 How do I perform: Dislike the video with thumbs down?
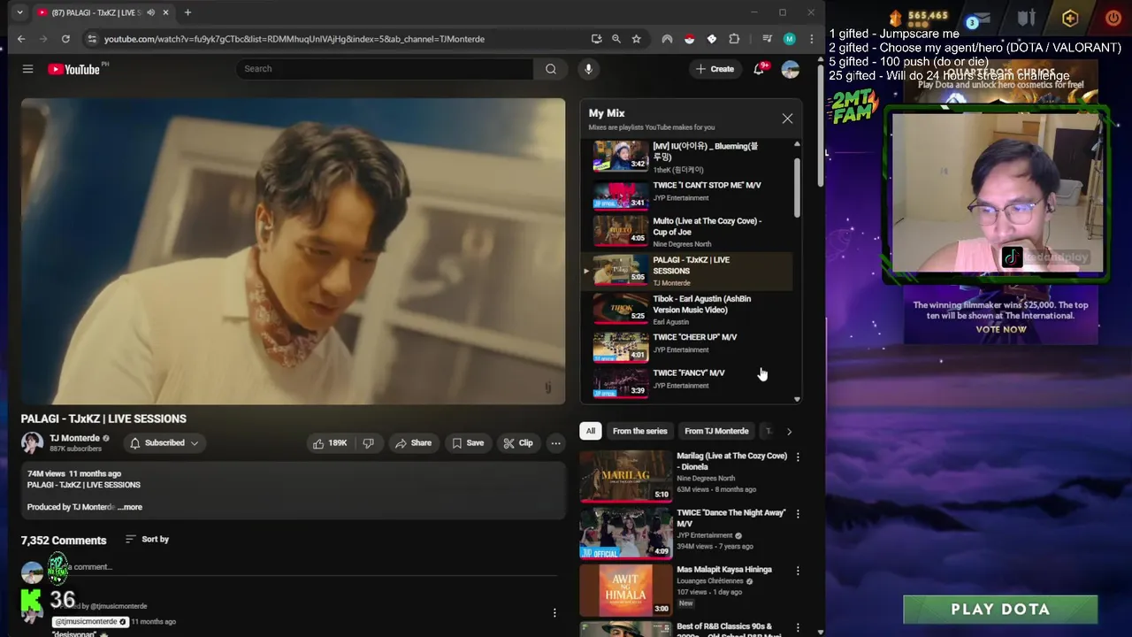[369, 443]
